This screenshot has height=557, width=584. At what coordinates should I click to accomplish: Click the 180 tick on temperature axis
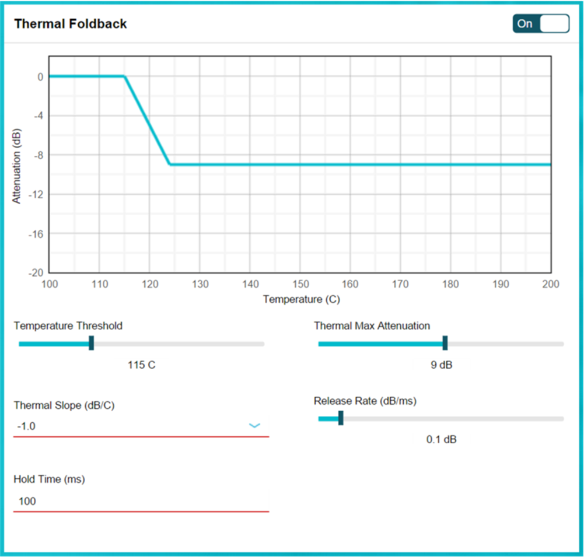click(x=450, y=284)
